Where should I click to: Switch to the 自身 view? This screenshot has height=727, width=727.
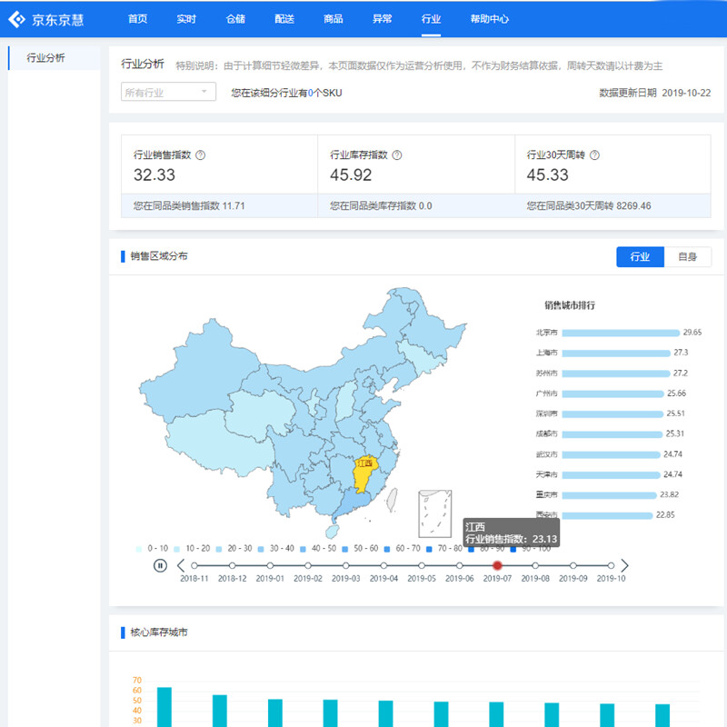point(688,257)
